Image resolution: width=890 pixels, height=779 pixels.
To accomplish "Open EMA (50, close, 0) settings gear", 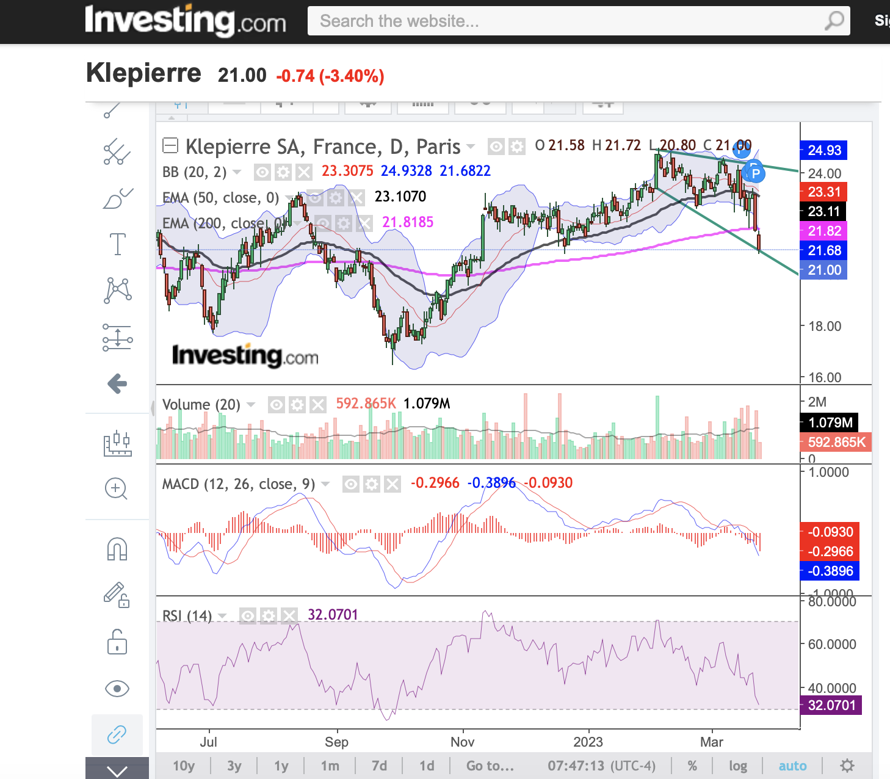I will click(336, 198).
